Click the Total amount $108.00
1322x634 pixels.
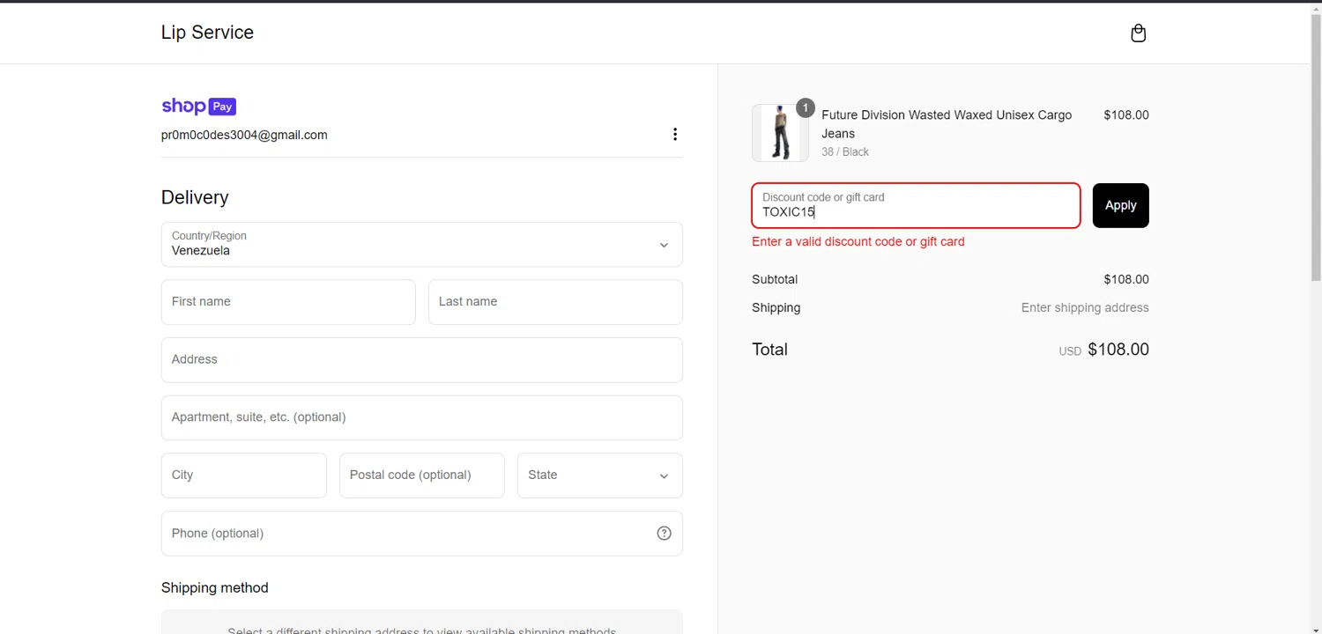[x=1118, y=350]
